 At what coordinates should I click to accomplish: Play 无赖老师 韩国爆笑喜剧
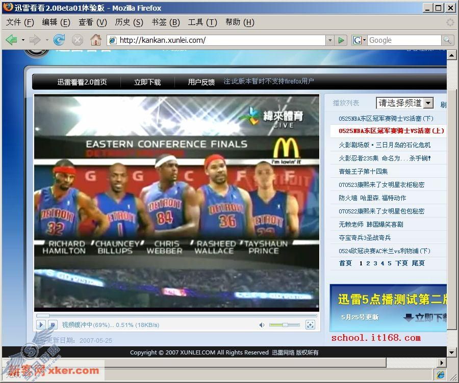point(371,224)
